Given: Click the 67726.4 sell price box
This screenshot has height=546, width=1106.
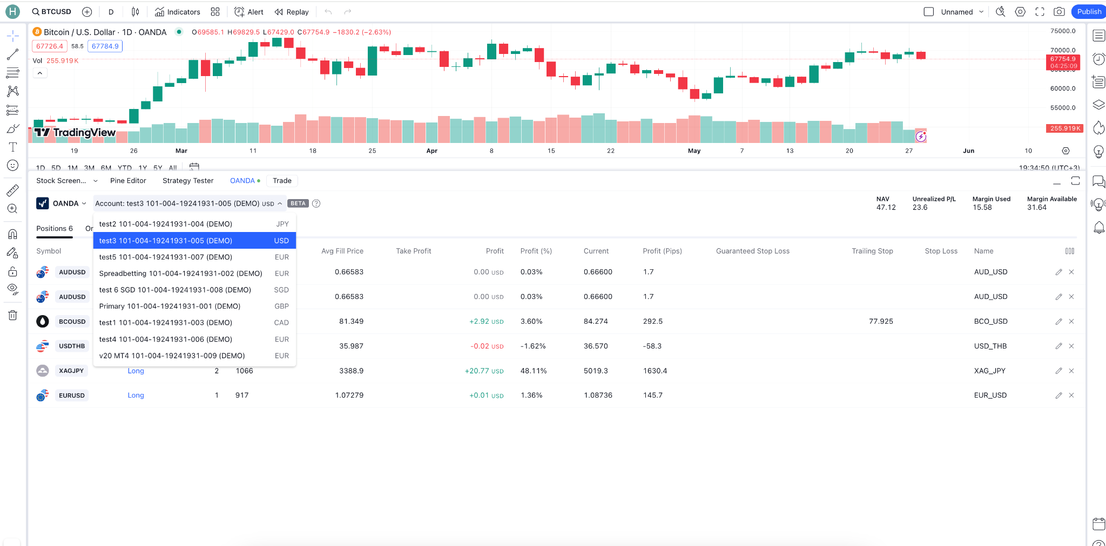Looking at the screenshot, I should click(x=50, y=46).
